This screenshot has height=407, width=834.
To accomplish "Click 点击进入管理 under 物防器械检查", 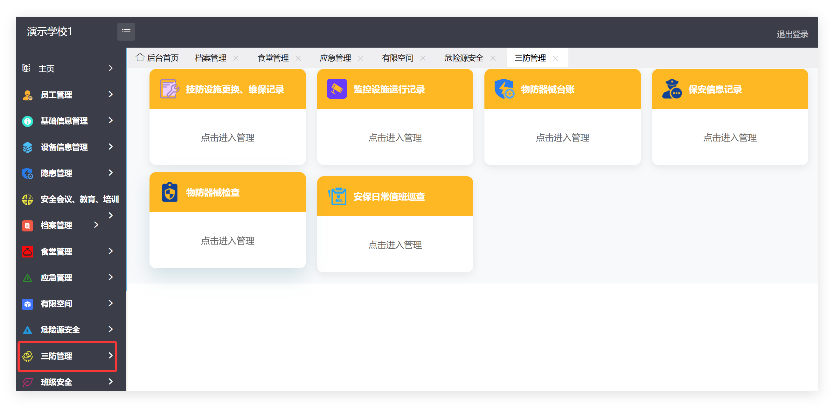I will [x=228, y=241].
